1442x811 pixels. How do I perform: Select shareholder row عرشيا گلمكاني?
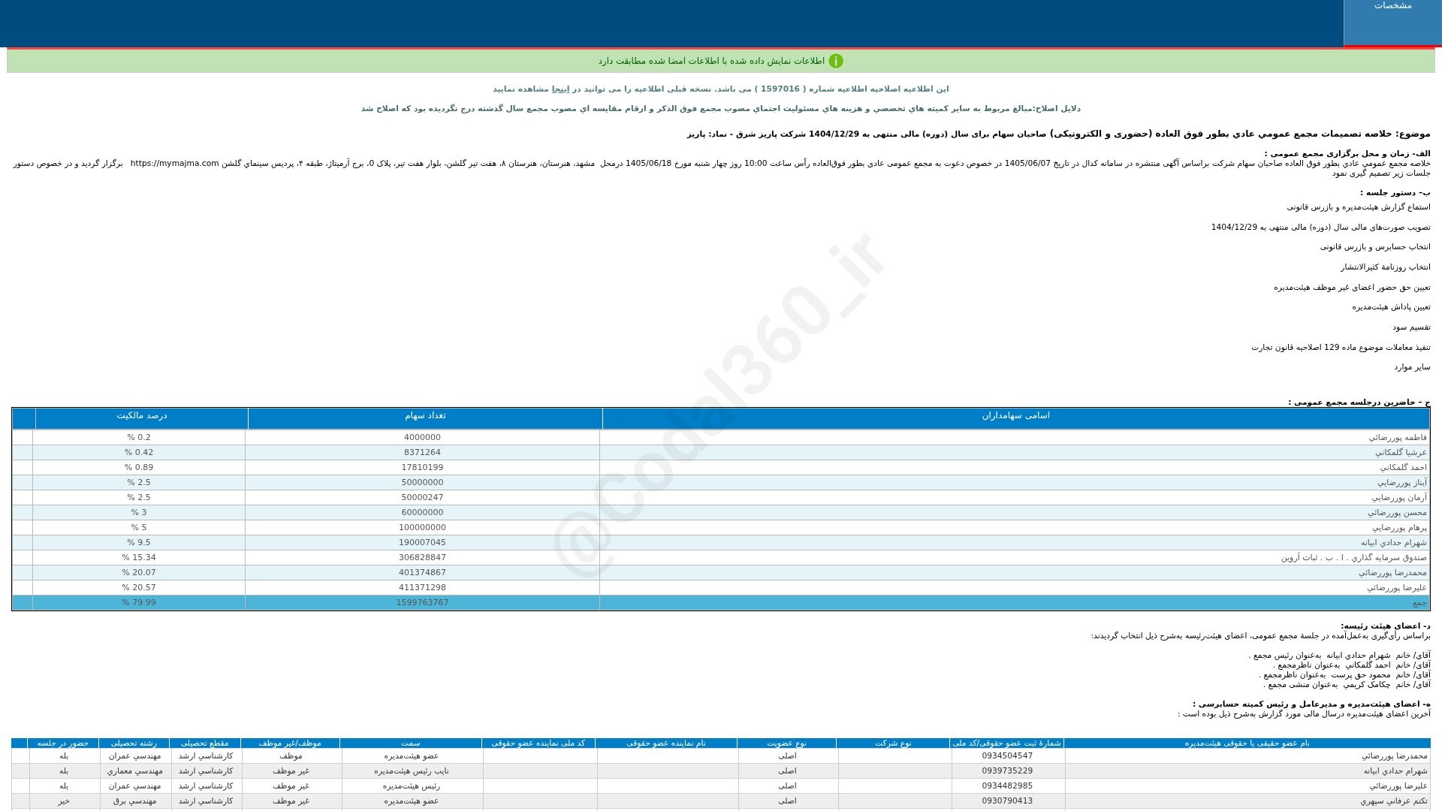[720, 453]
